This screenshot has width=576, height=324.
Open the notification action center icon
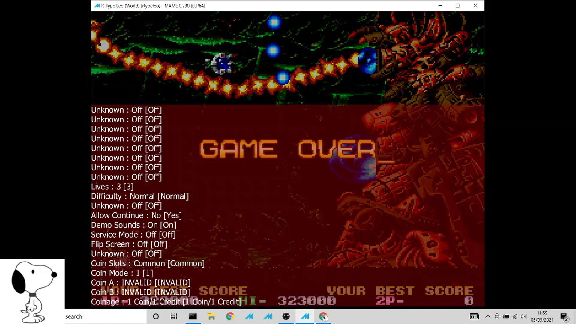(x=564, y=317)
